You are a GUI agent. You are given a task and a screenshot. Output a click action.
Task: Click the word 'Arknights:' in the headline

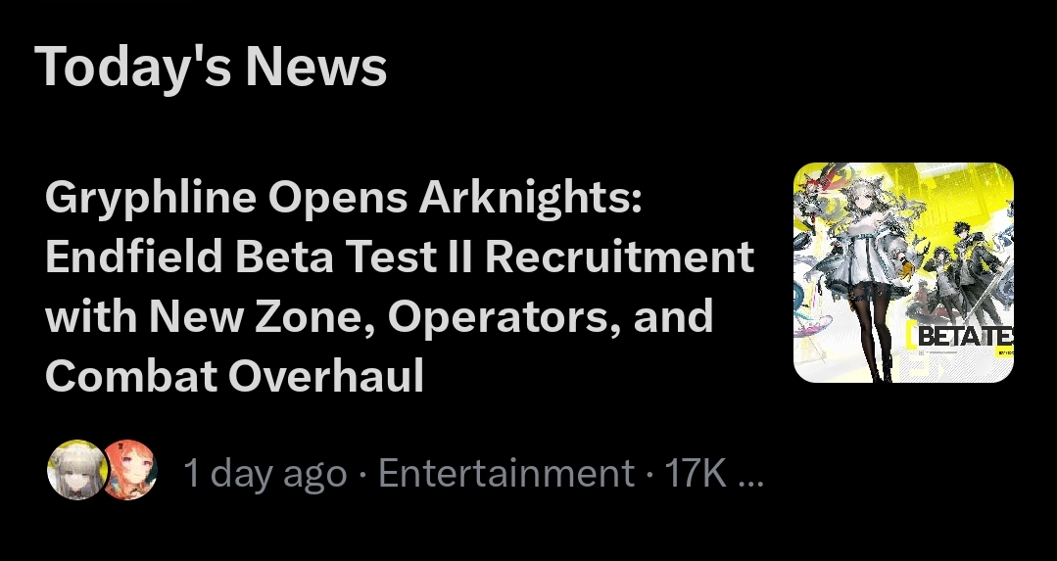click(531, 199)
